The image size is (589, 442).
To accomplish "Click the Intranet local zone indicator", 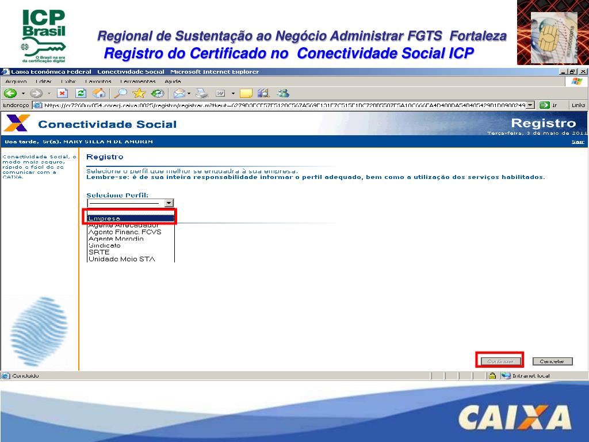I will coord(526,375).
